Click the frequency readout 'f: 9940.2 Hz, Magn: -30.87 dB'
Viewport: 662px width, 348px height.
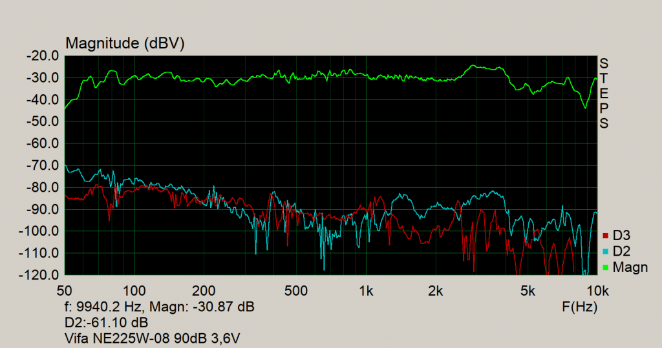(160, 307)
